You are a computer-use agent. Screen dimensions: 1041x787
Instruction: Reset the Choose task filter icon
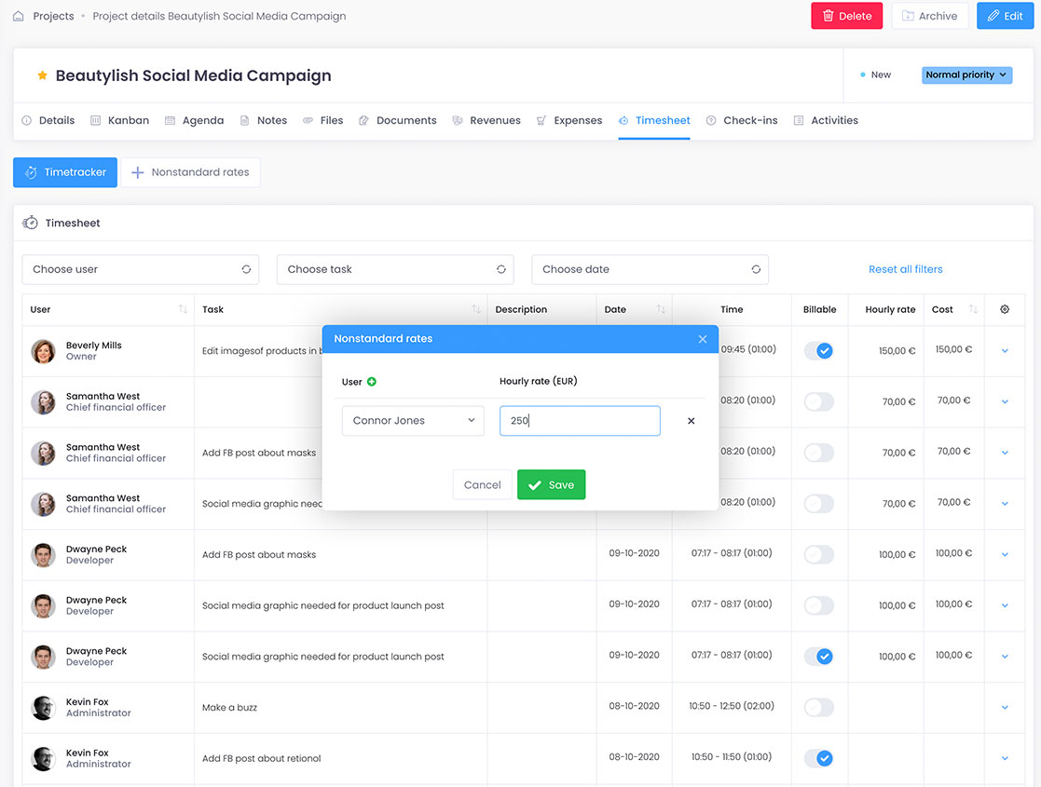click(501, 269)
